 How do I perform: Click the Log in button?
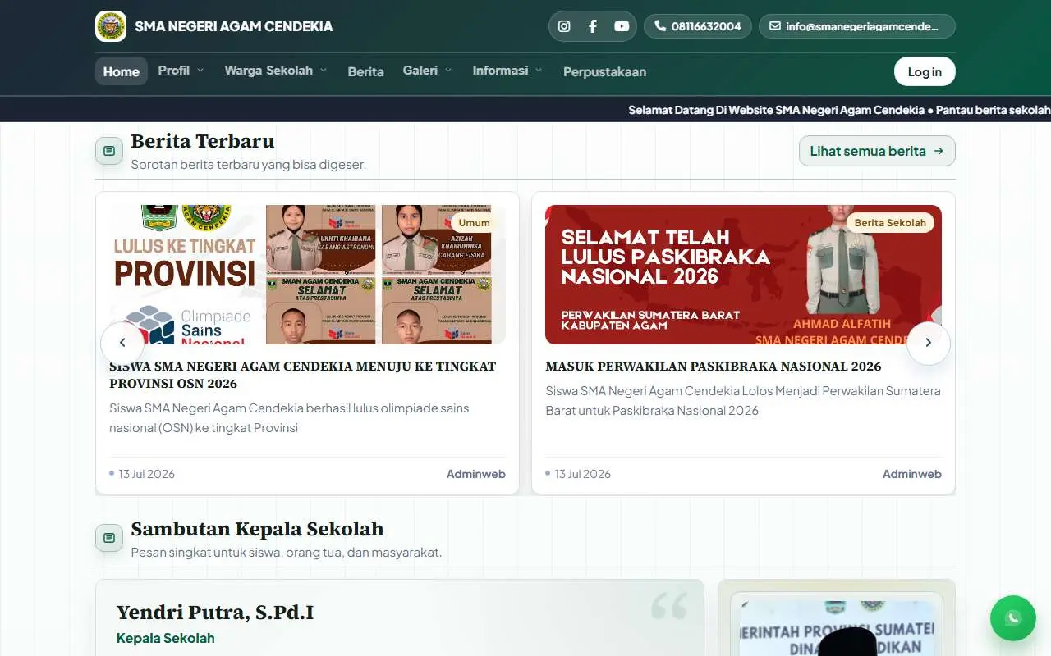pos(925,71)
